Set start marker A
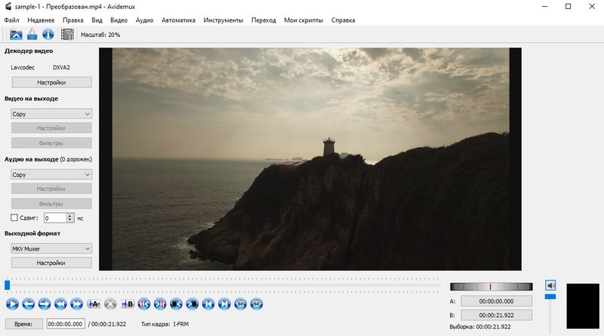Screen dimensions: 604x336 click(x=94, y=304)
